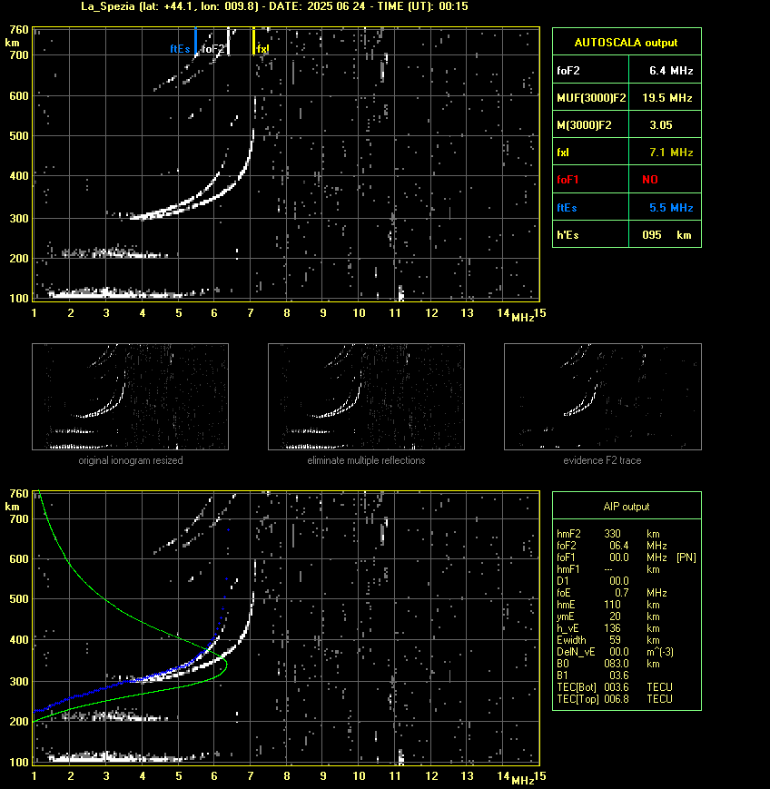Select the foE 0.7 MHz entry
This screenshot has width=770, height=789.
click(612, 593)
